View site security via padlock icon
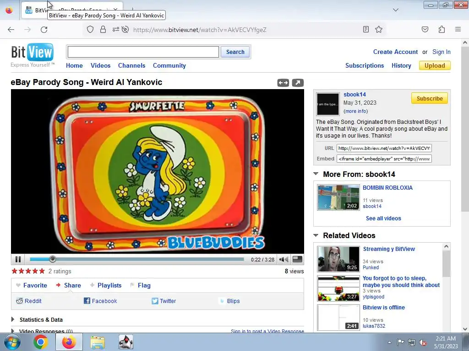The height and width of the screenshot is (351, 469). [x=103, y=29]
